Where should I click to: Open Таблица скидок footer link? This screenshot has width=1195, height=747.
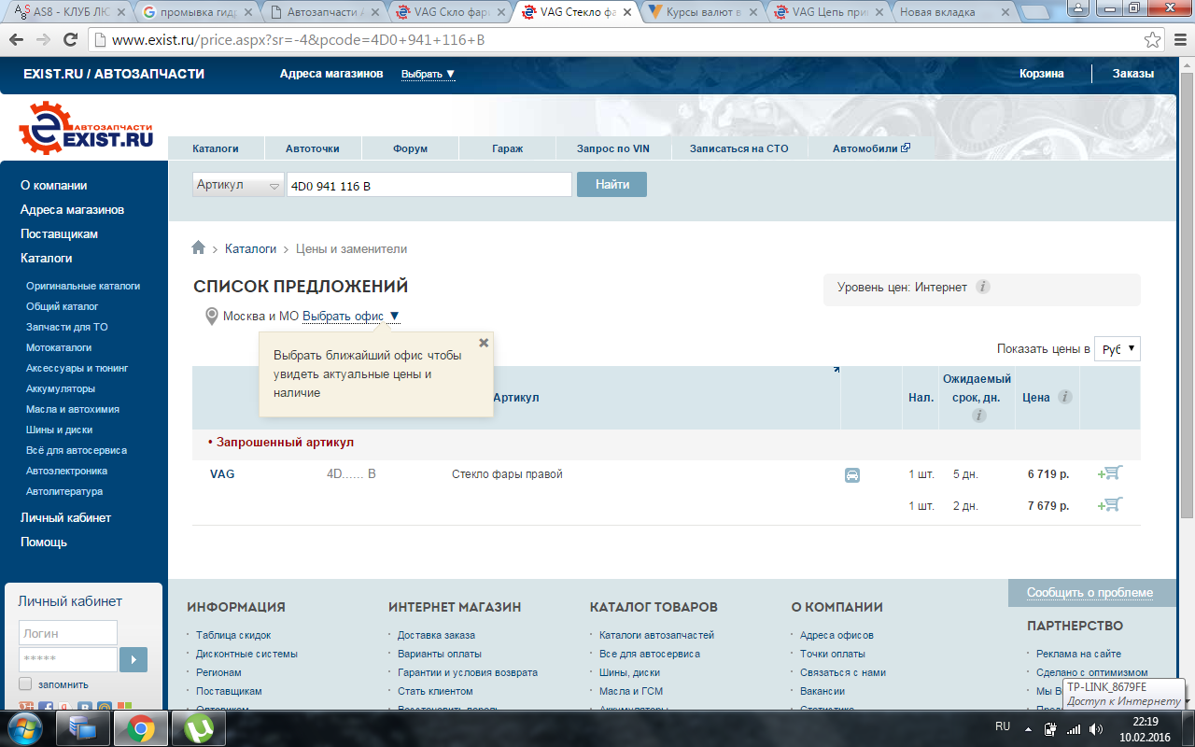(x=233, y=635)
